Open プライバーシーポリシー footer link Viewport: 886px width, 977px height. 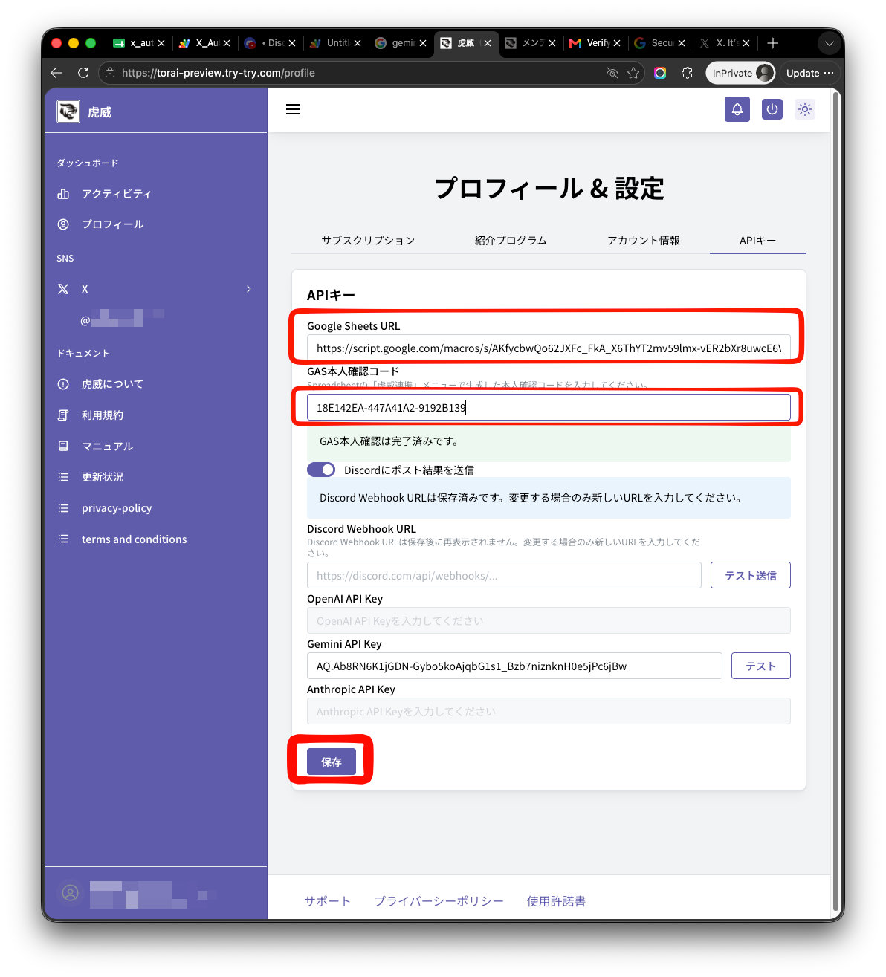tap(439, 901)
